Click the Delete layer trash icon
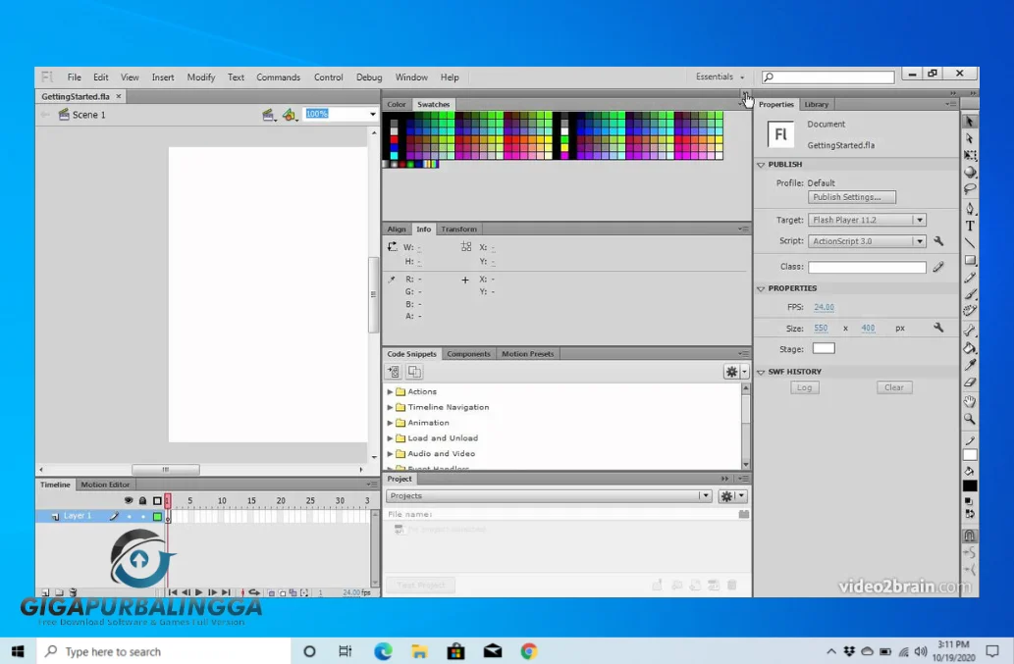The height and width of the screenshot is (664, 1014). click(73, 591)
